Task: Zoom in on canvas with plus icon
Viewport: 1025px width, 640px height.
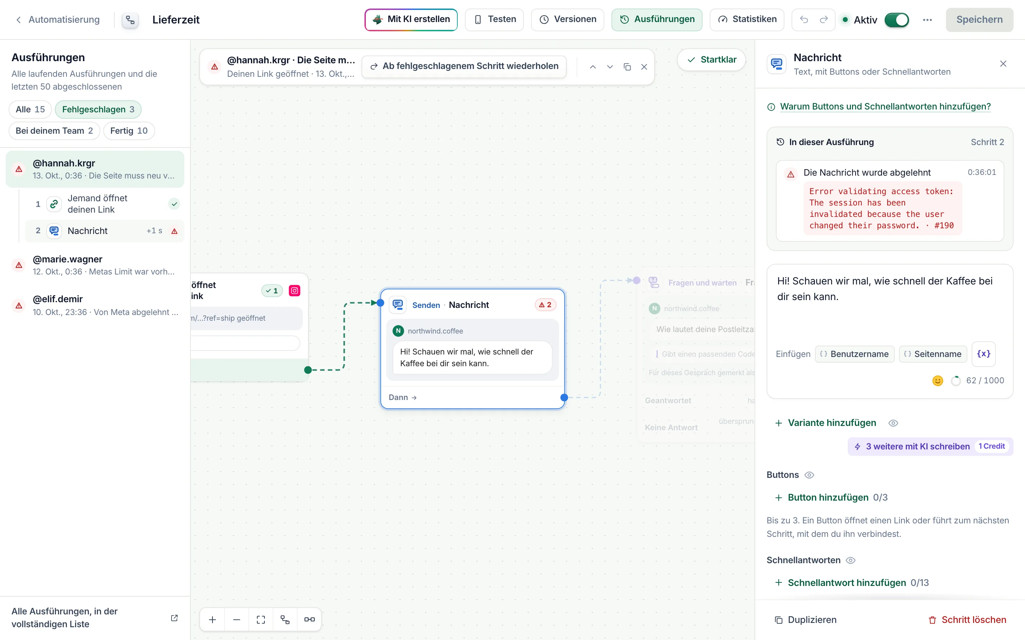Action: (x=212, y=620)
